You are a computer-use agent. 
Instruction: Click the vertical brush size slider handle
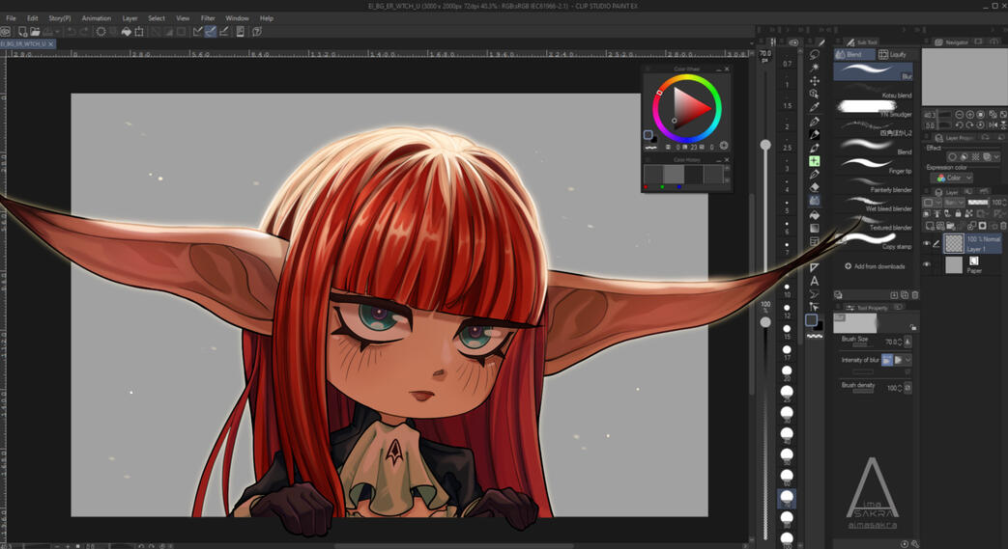[x=765, y=145]
